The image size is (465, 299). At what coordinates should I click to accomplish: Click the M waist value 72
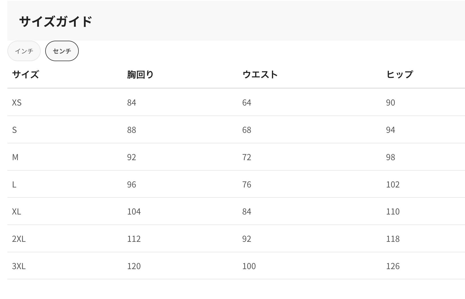[x=247, y=157]
